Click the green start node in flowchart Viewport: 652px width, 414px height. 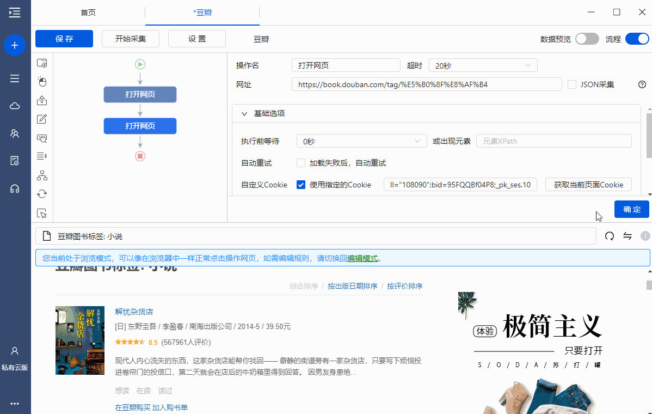[140, 64]
